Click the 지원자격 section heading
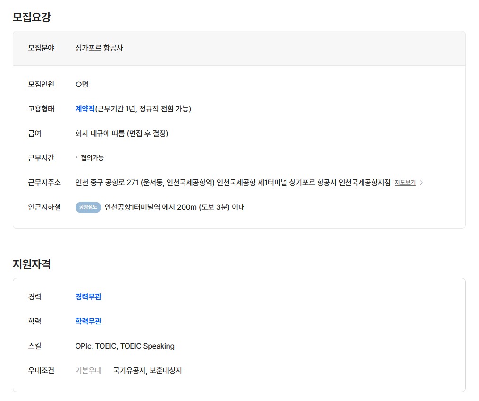479x401 pixels. click(32, 264)
